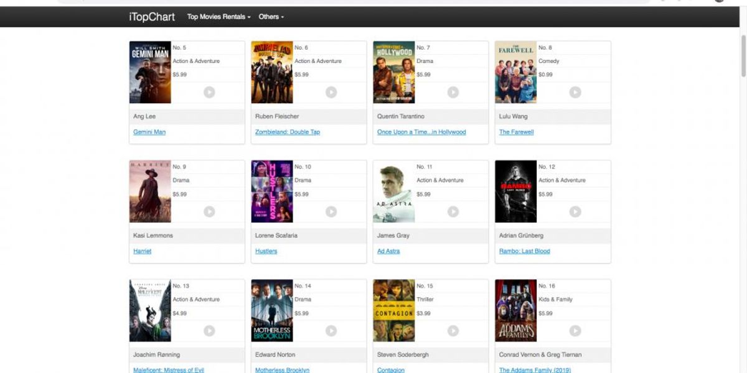Select the Hustlers movie poster
The height and width of the screenshot is (373, 747).
pos(272,191)
